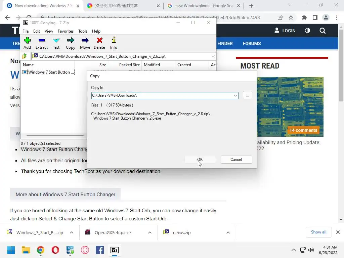Sort by Created column header
The height and width of the screenshot is (258, 344).
click(x=191, y=65)
